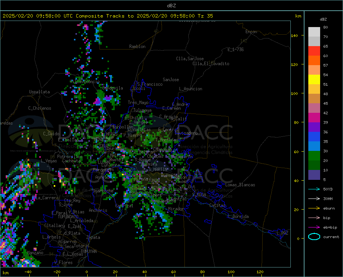Click the Zapata map label
This screenshot has height=277, width=343.
[x=93, y=237]
